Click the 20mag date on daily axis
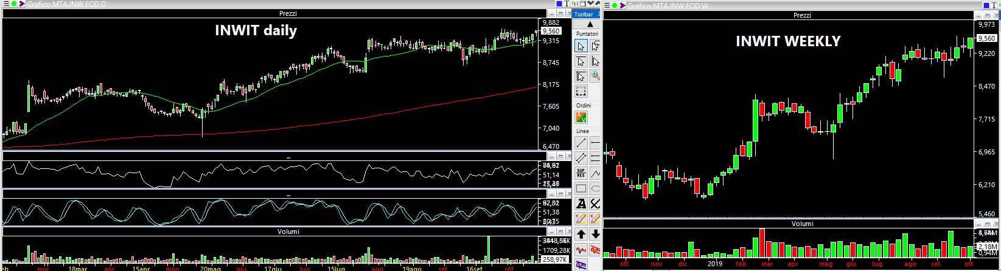The width and height of the screenshot is (1001, 271). pos(210,268)
